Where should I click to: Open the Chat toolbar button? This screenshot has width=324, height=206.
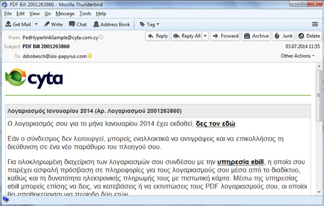click(78, 24)
